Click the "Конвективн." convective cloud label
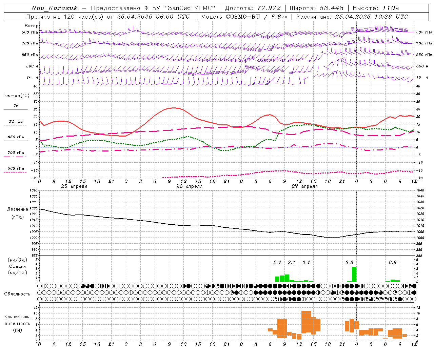434x347 pixels. pyautogui.click(x=18, y=317)
